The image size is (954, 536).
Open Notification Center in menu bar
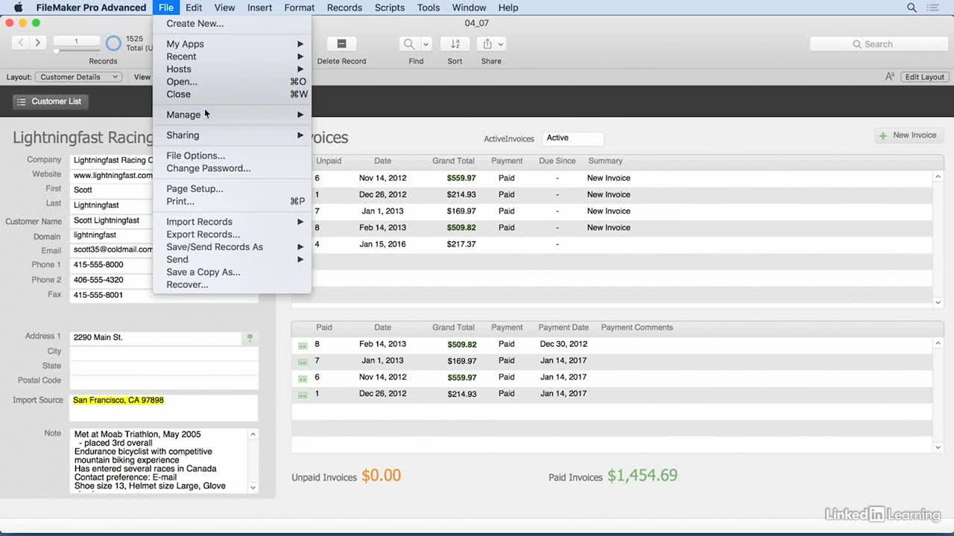click(934, 7)
